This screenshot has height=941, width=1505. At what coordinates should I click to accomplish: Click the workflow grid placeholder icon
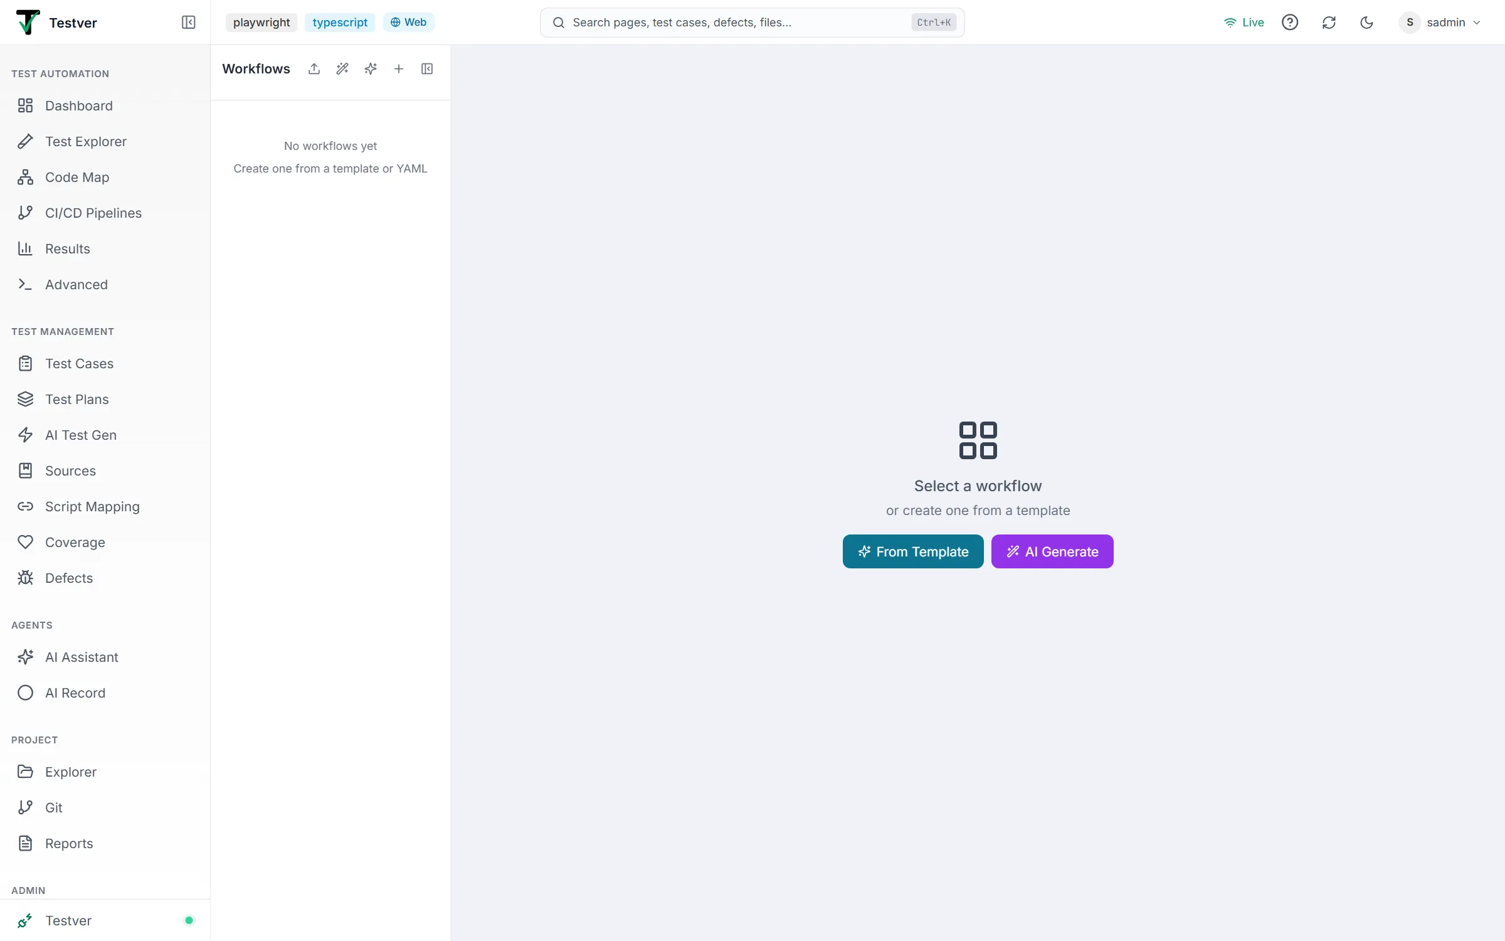[x=978, y=440]
